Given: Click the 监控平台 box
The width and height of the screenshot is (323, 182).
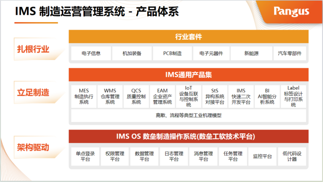Looking at the screenshot, I should tap(263, 156).
